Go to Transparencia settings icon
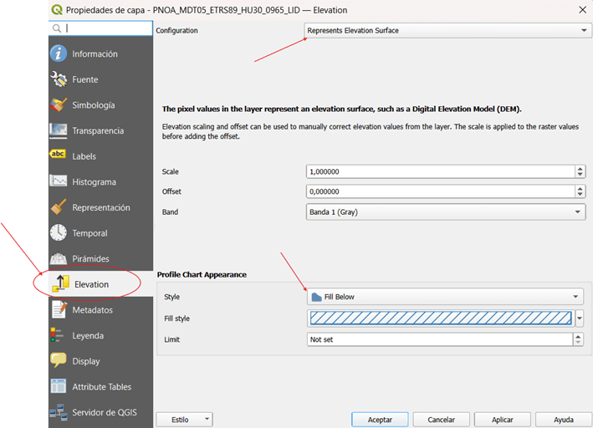The height and width of the screenshot is (428, 593). click(x=59, y=131)
